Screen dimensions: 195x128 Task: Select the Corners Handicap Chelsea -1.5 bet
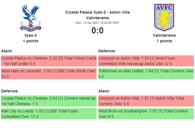coord(48,101)
